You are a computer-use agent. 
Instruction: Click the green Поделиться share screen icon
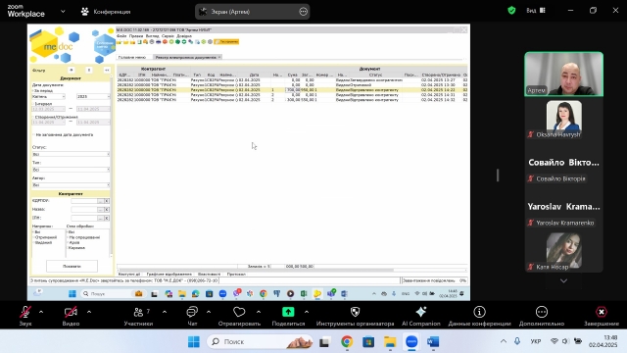coord(288,312)
